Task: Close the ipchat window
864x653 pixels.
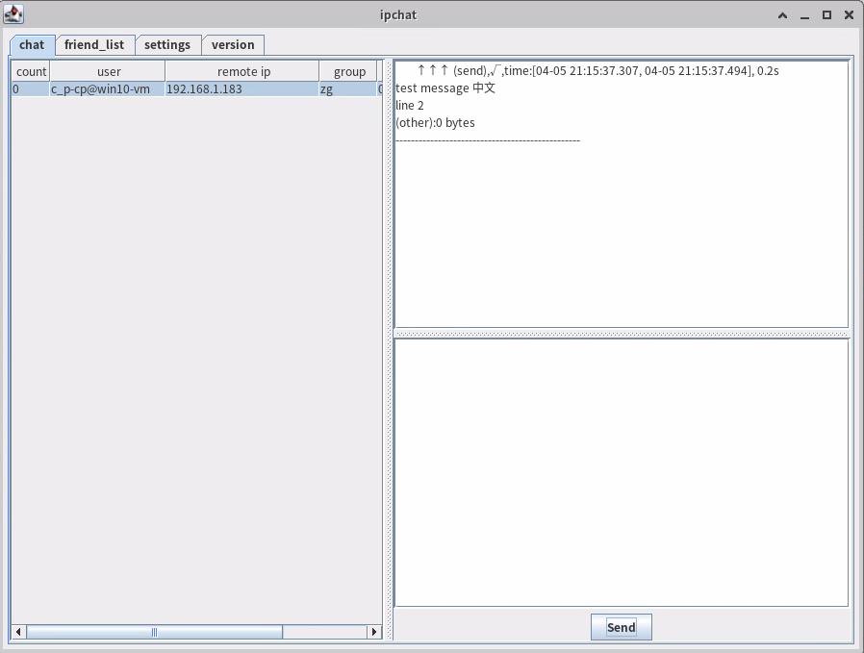Action: (x=849, y=15)
